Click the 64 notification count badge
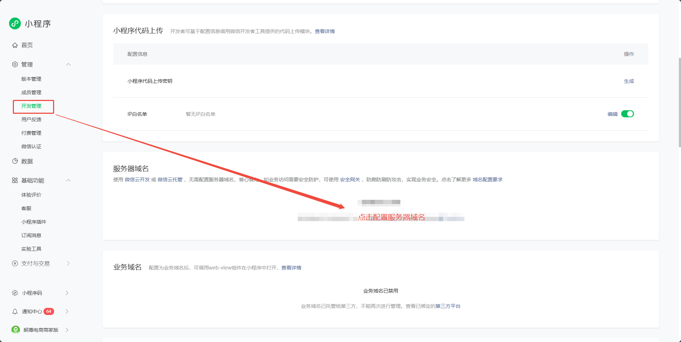 tap(49, 311)
